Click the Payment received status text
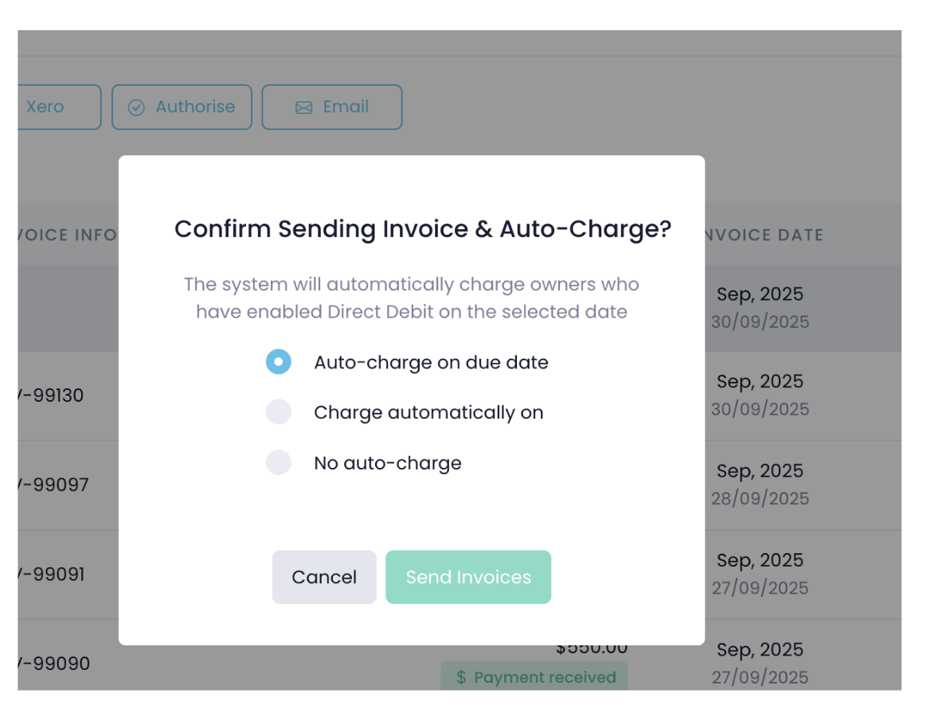Image resolution: width=927 pixels, height=713 pixels. [x=545, y=677]
